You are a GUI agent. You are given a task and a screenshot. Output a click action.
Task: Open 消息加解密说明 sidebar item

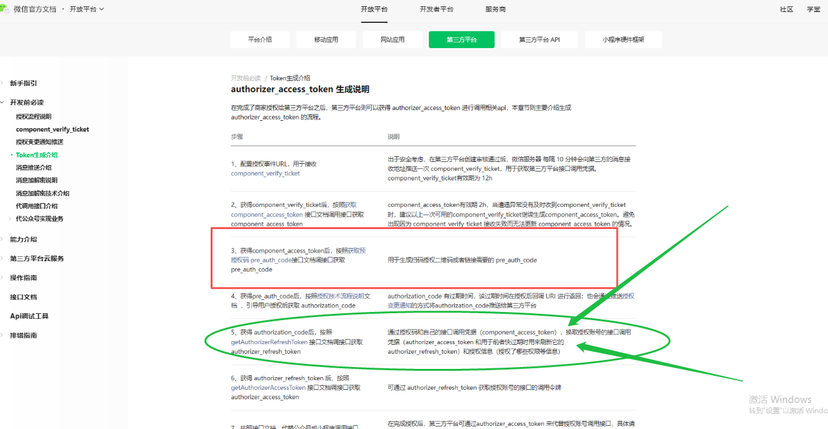pos(37,180)
